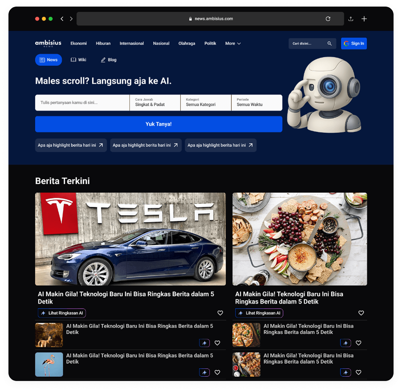Open the headline under the food platter image
The width and height of the screenshot is (402, 391).
click(x=289, y=298)
